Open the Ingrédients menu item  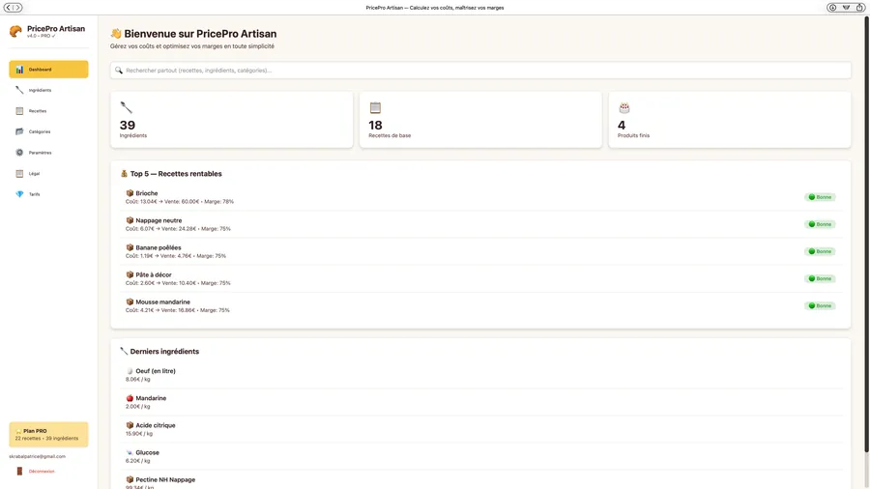click(48, 90)
